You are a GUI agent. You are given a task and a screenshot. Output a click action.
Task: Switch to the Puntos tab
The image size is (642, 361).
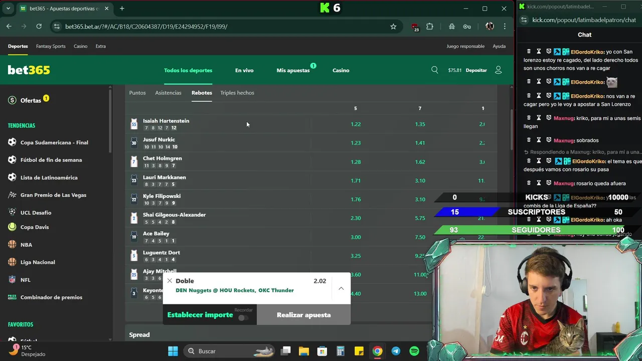click(x=137, y=93)
